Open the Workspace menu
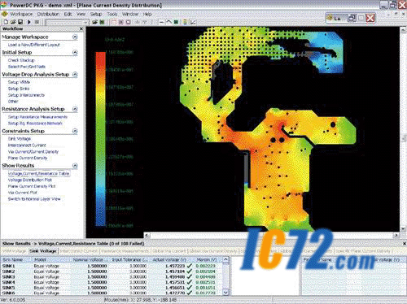 pyautogui.click(x=21, y=14)
